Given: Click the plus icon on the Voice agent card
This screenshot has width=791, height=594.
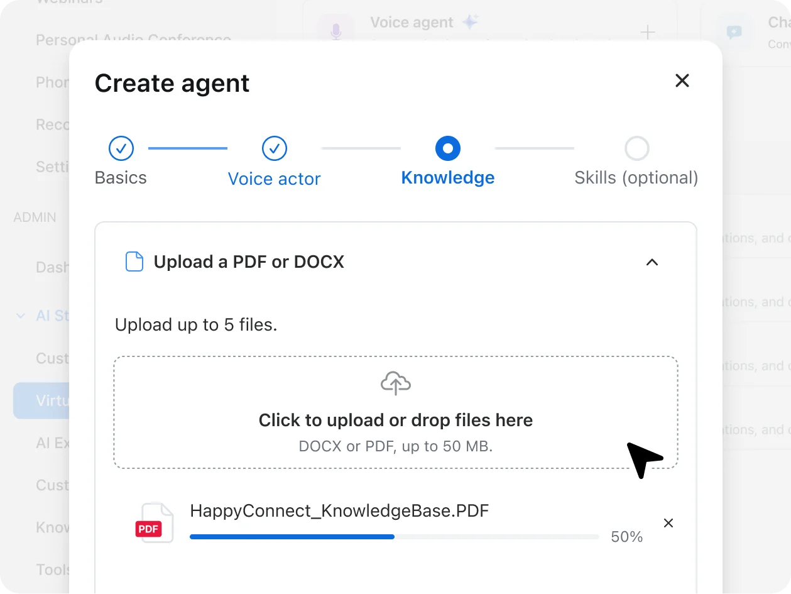Looking at the screenshot, I should pyautogui.click(x=647, y=33).
